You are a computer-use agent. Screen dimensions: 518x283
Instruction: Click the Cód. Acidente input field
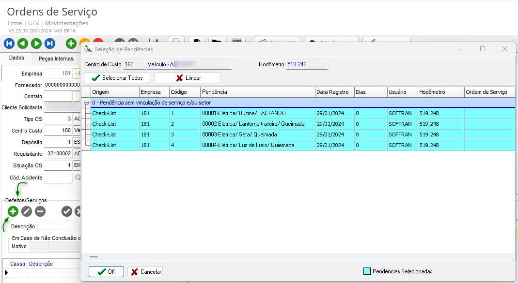point(58,178)
